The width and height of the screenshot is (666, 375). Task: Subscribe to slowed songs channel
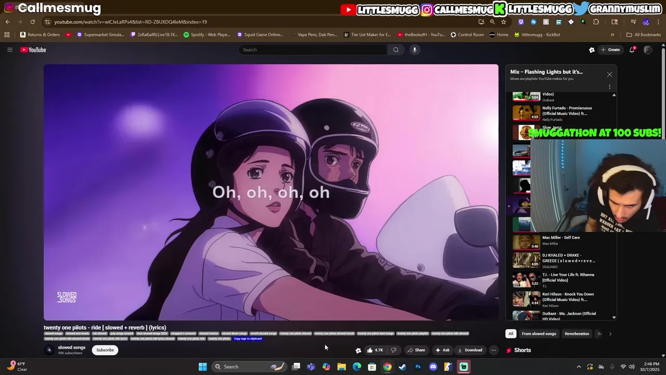point(105,350)
